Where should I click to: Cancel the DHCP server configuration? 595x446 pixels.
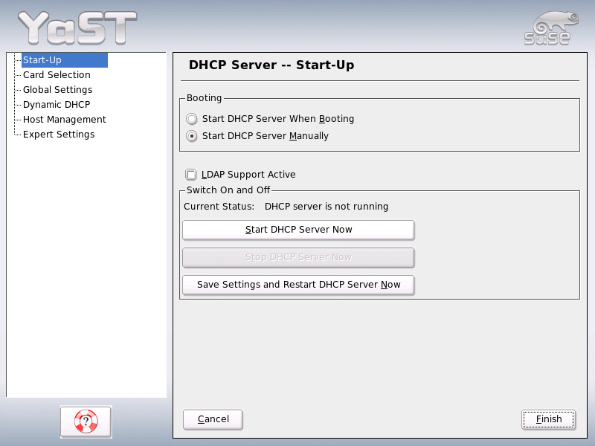[213, 419]
